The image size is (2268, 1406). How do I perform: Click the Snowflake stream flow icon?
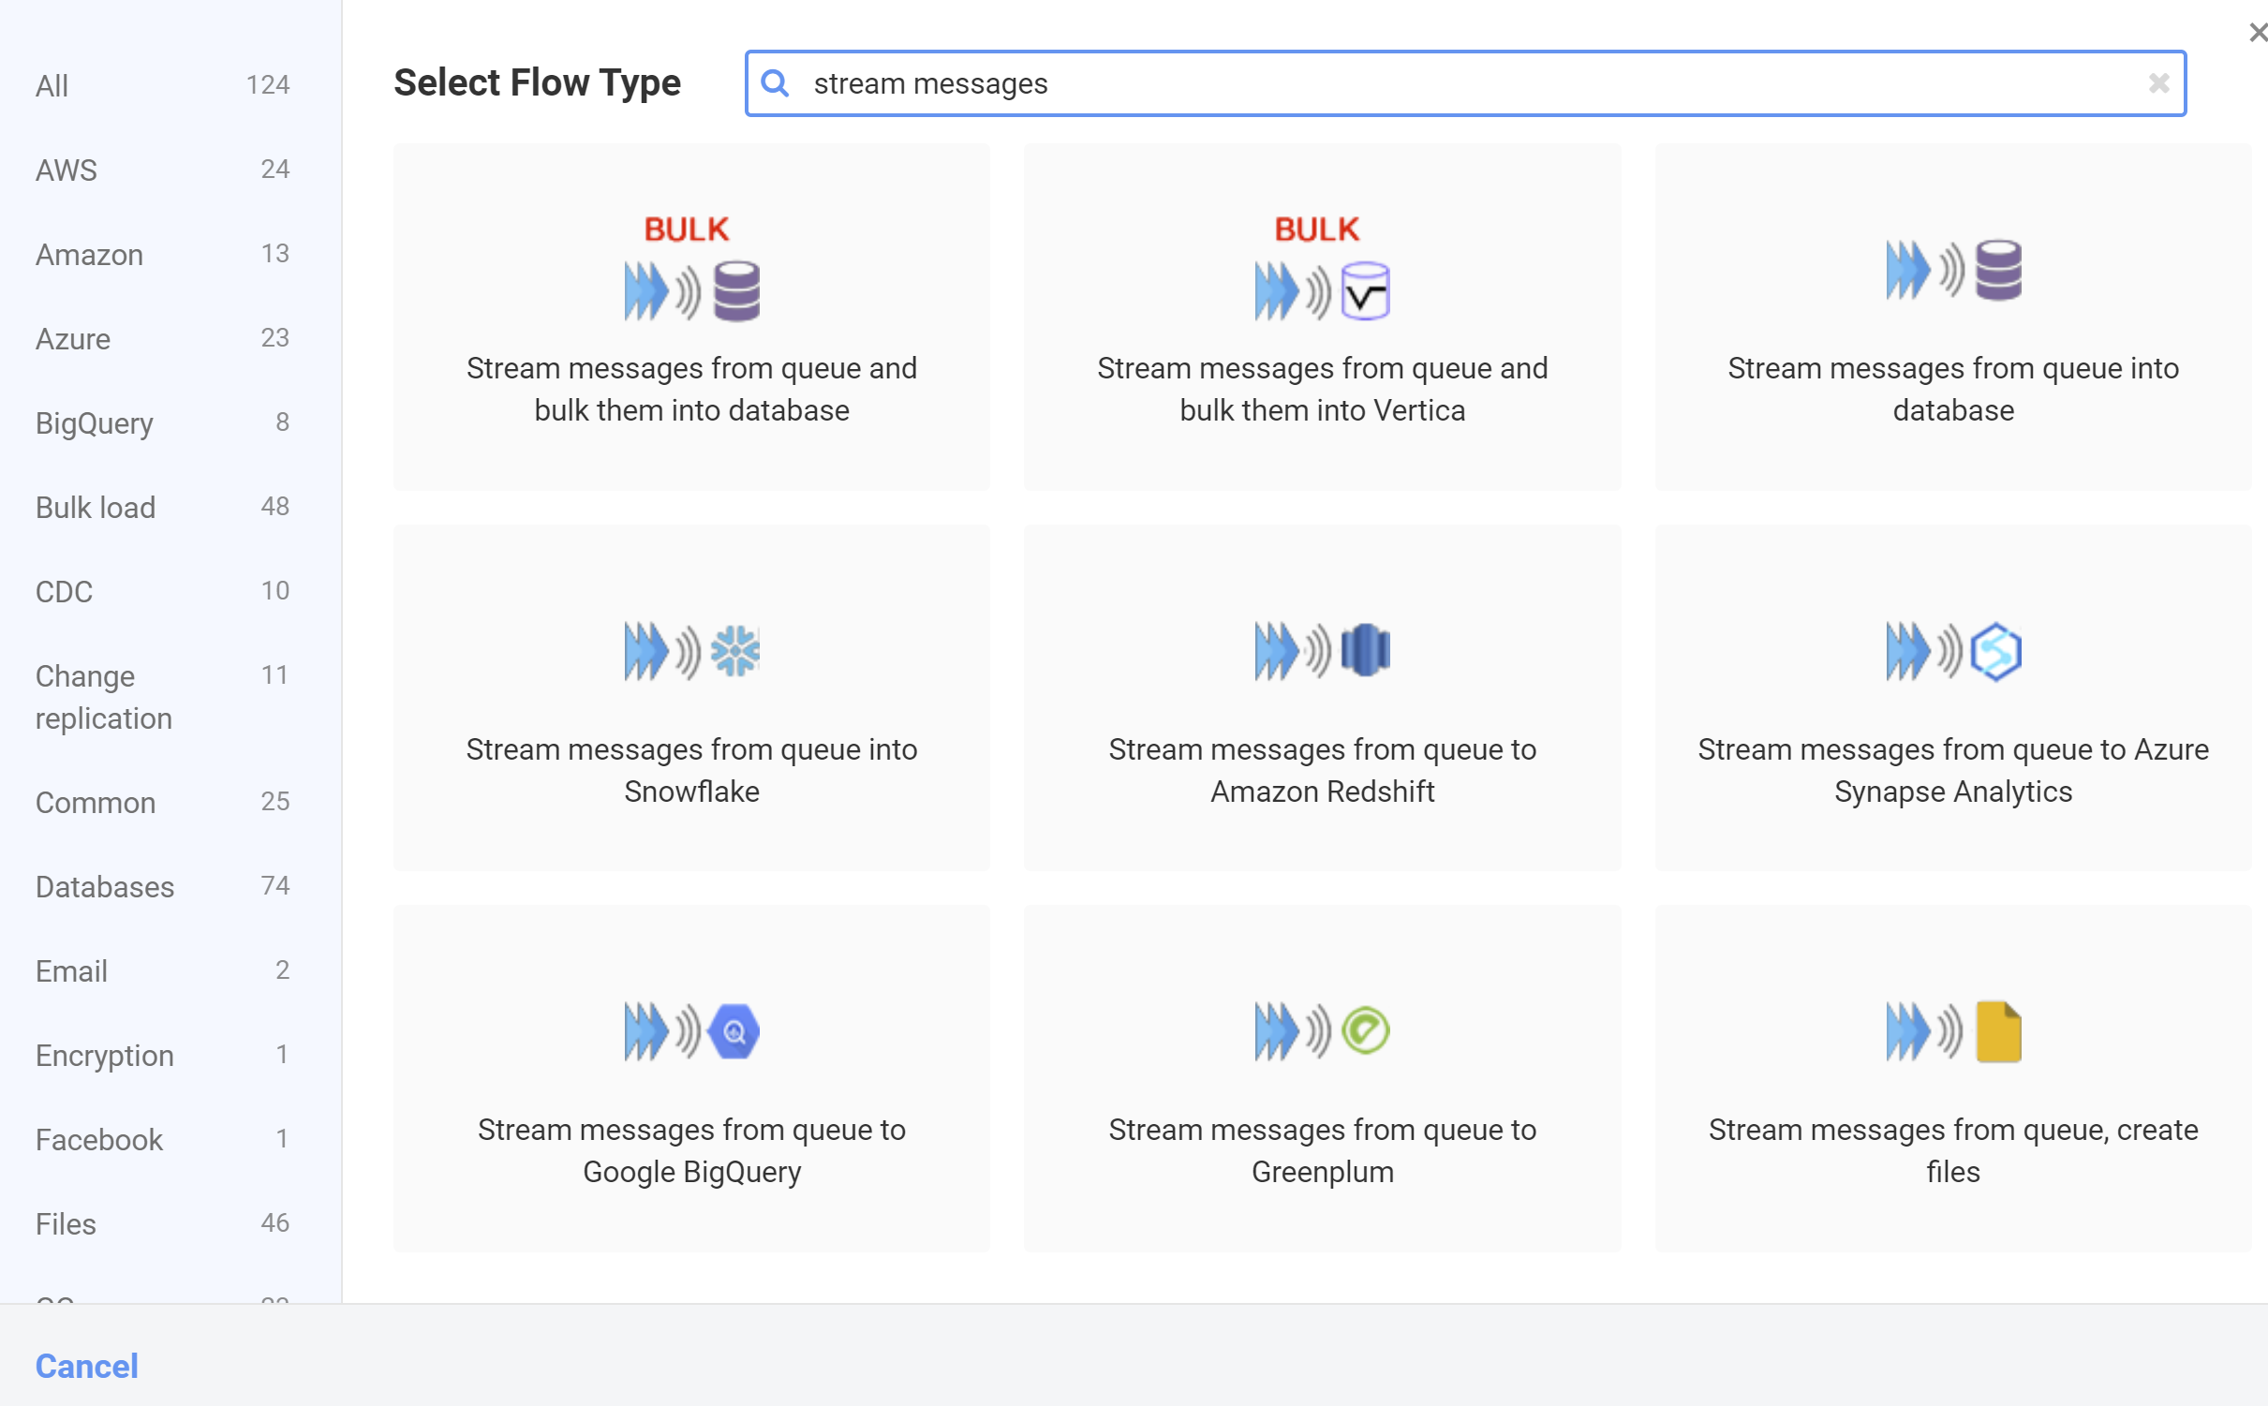point(691,651)
